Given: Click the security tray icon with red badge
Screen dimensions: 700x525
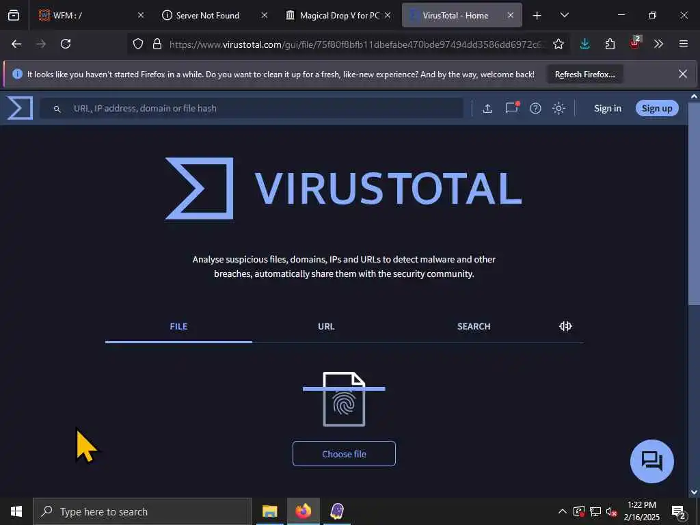Looking at the screenshot, I should (x=579, y=511).
